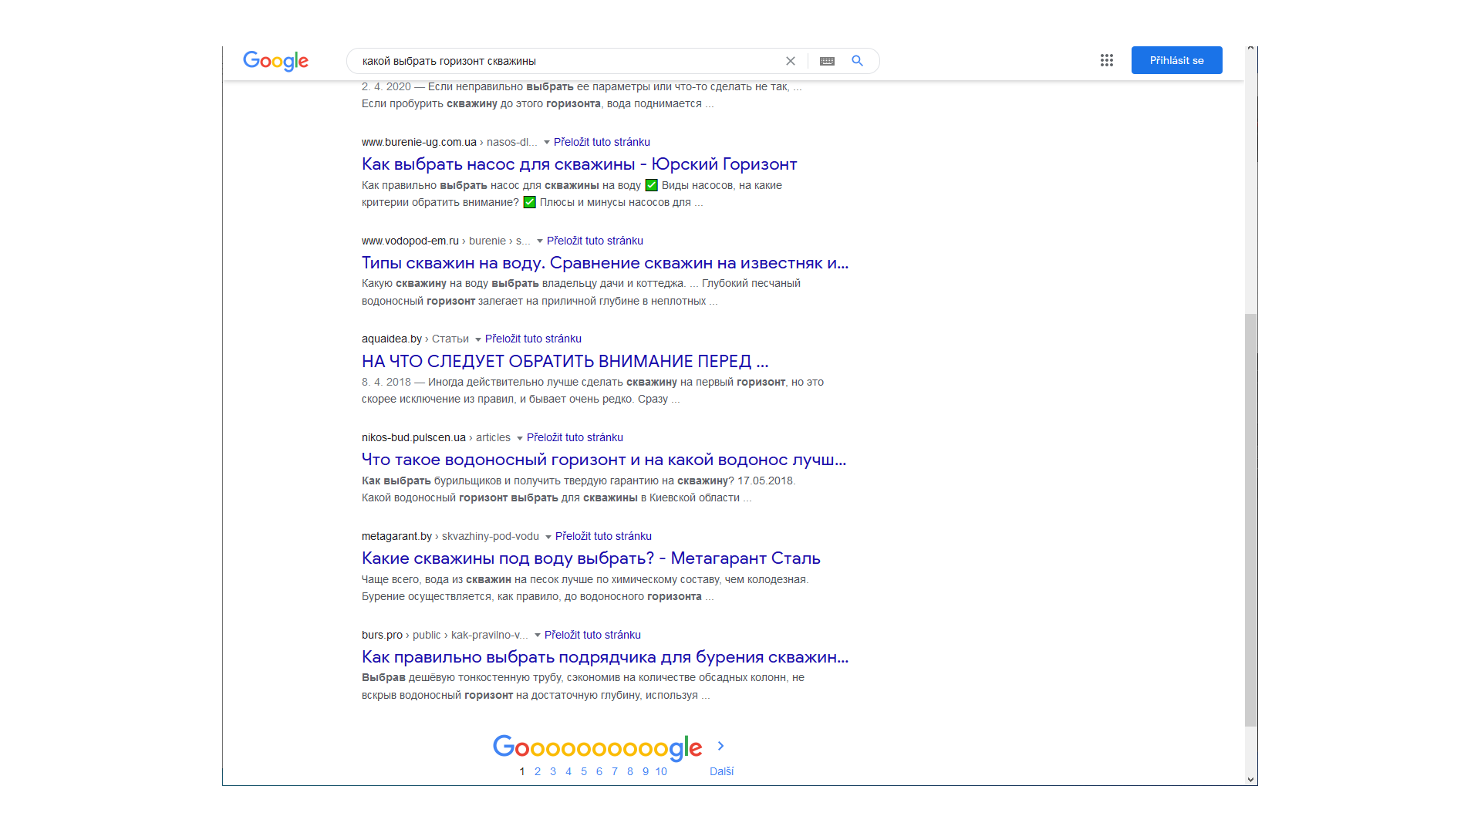
Task: Click the magnifying glass search icon
Action: [857, 61]
